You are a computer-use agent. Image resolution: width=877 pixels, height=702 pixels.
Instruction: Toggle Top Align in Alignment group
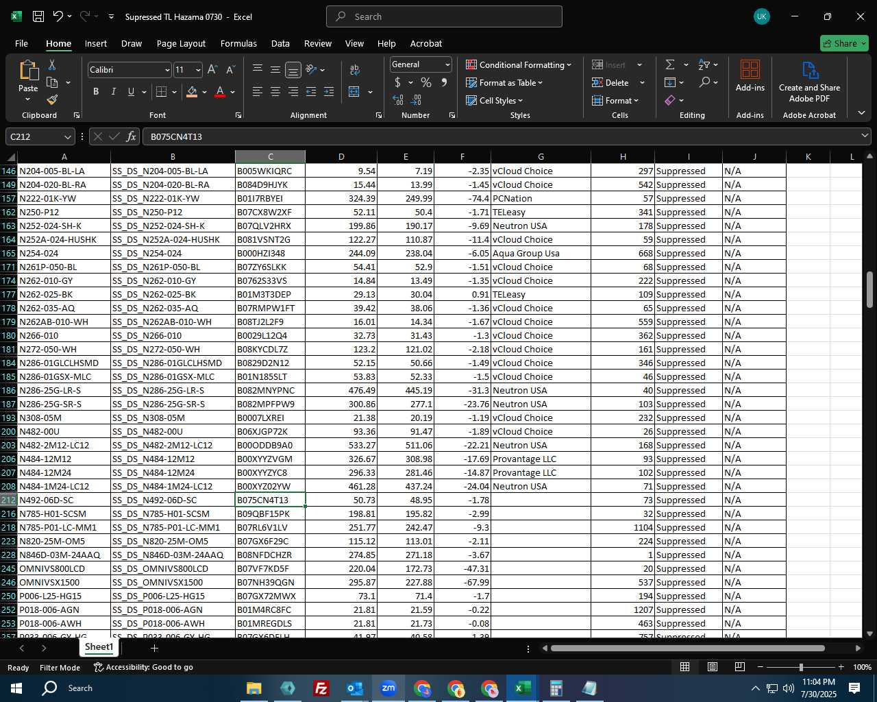257,70
